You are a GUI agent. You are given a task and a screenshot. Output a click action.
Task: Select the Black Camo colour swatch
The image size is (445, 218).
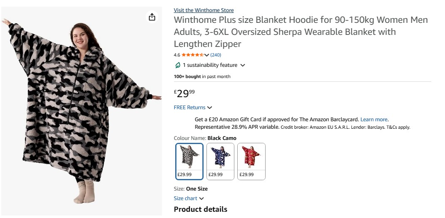pyautogui.click(x=189, y=161)
